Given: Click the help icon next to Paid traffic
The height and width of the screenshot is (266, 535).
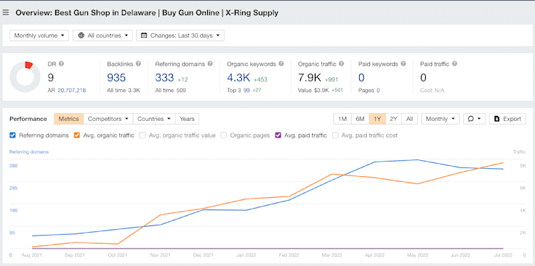Looking at the screenshot, I should click(x=454, y=64).
